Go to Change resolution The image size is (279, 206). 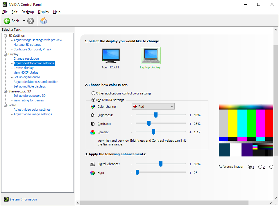(26, 59)
